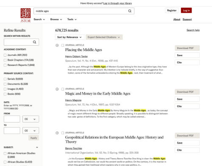This screenshot has height=166, width=212.
Task: Click the TO date input field
Action: [x=12, y=131]
